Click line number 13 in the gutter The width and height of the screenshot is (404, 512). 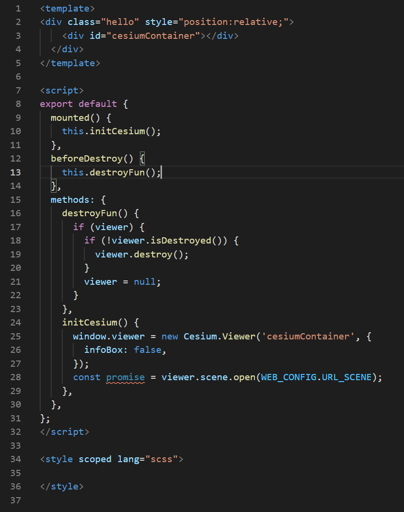point(15,172)
